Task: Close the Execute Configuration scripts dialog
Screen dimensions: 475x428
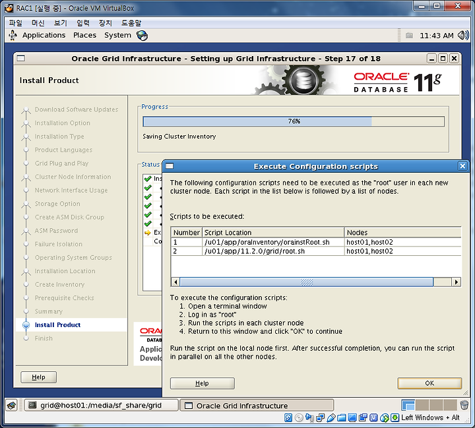Action: click(462, 166)
